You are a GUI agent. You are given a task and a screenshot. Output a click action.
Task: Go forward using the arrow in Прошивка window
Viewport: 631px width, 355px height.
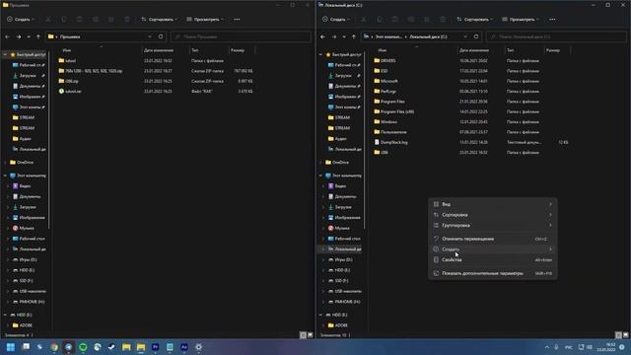[x=19, y=36]
